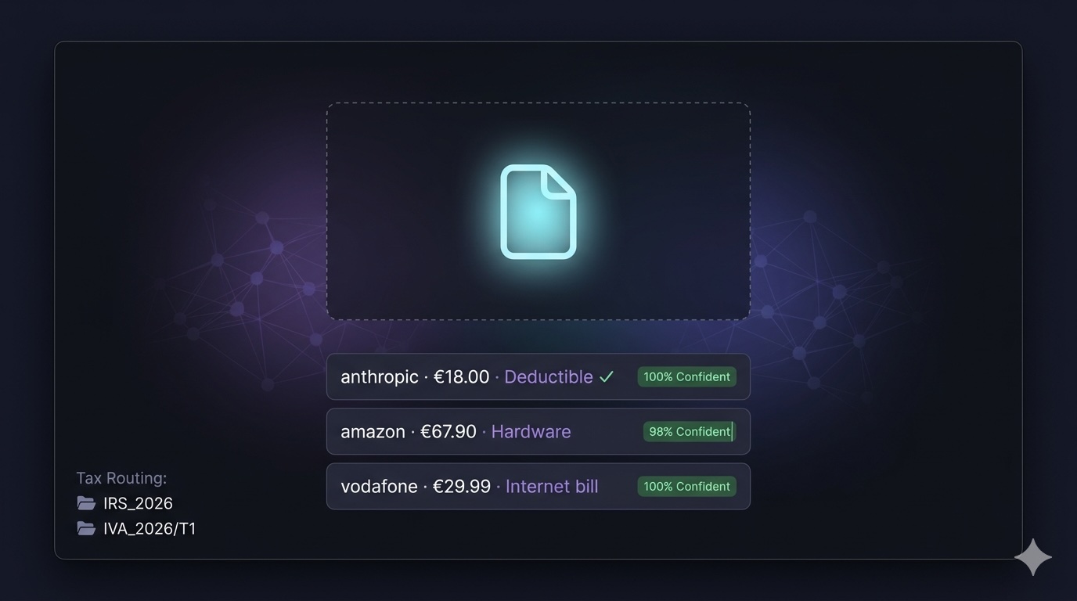
Task: Click the Hardware category label
Action: point(531,432)
